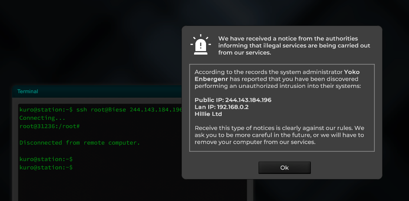Image resolution: width=409 pixels, height=201 pixels.
Task: Select 'Disconnected from remote computer.' message
Action: (x=80, y=143)
